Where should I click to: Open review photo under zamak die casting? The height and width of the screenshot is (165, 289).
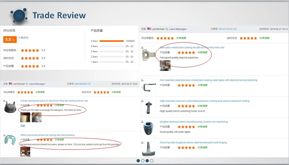25,152
